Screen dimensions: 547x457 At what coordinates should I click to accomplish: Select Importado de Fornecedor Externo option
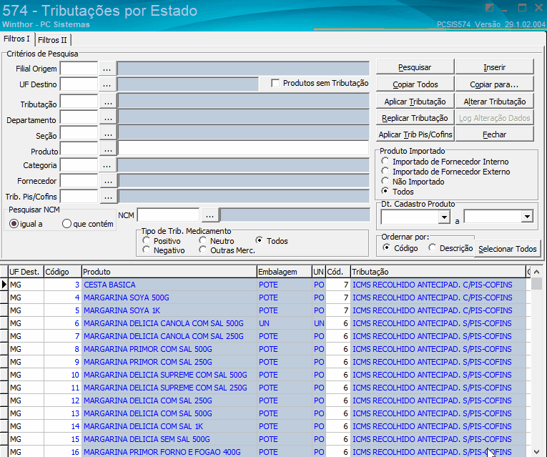(385, 172)
